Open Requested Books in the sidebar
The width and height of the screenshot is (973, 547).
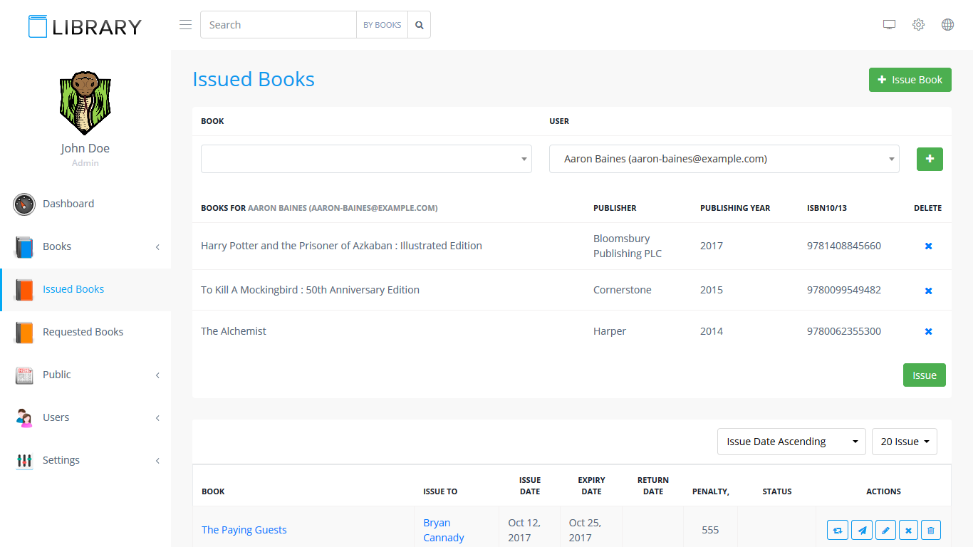[83, 332]
